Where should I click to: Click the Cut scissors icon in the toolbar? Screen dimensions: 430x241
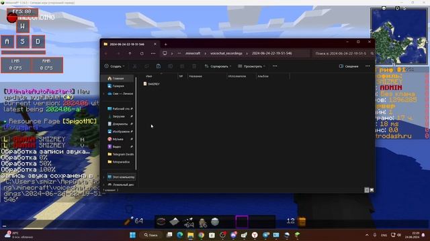[135, 66]
